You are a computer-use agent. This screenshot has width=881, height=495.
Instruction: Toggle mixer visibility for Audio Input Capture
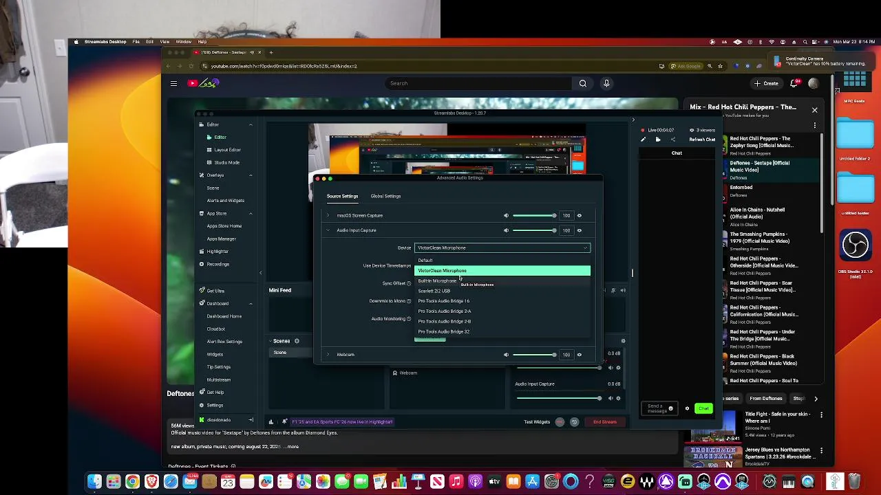[x=579, y=230]
